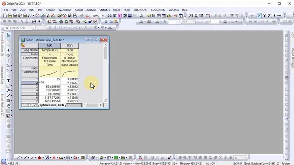
Task: Select the Text tool
Action: [x=8, y=81]
